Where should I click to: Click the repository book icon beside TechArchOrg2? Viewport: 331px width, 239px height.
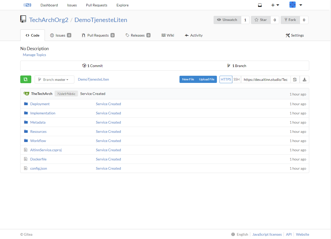click(23, 19)
